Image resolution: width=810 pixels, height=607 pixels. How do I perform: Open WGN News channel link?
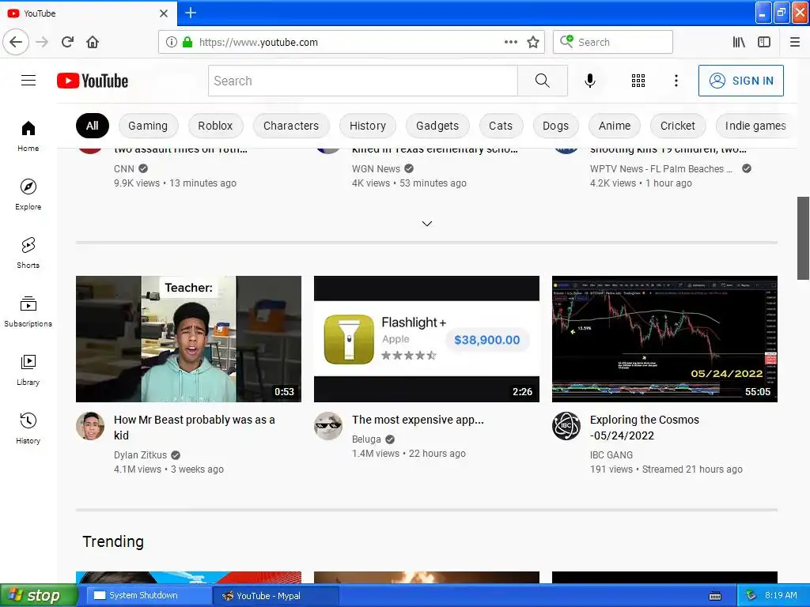tap(376, 169)
